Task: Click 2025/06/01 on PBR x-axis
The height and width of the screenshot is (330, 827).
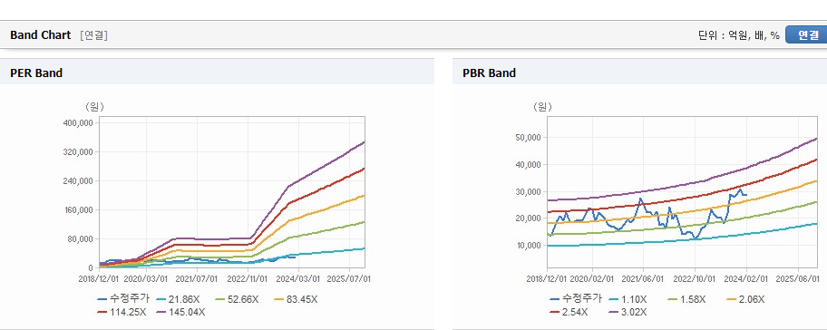Action: [x=798, y=279]
